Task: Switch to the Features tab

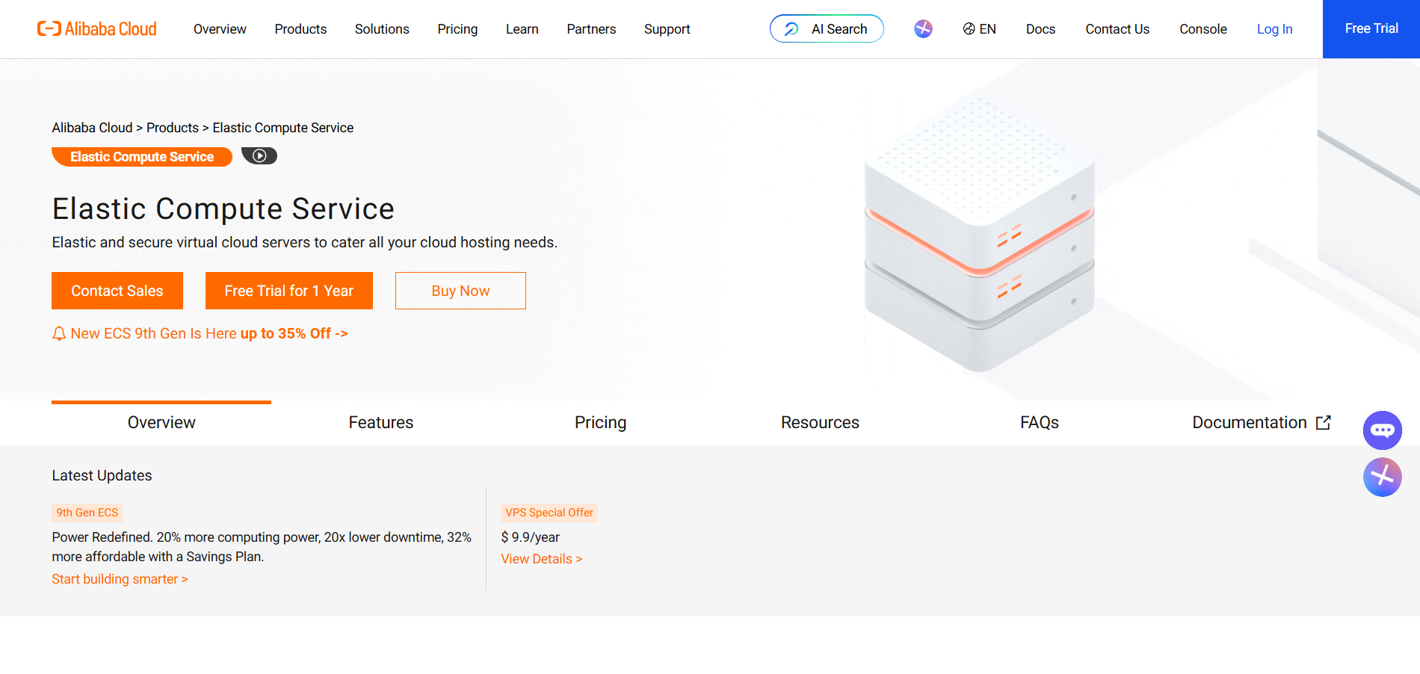Action: point(380,422)
